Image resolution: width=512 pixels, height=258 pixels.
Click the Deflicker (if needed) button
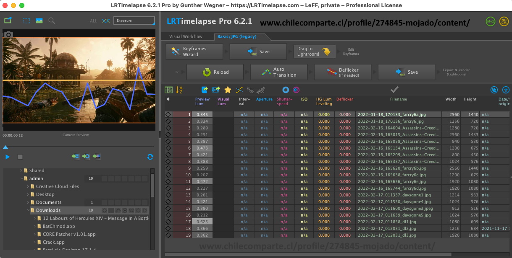point(343,72)
